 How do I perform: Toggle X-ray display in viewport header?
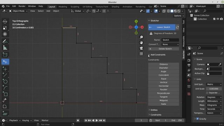[x=164, y=11]
